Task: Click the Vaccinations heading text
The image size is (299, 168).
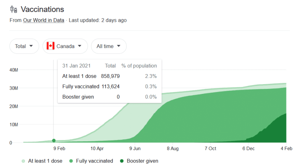Action: 42,9
